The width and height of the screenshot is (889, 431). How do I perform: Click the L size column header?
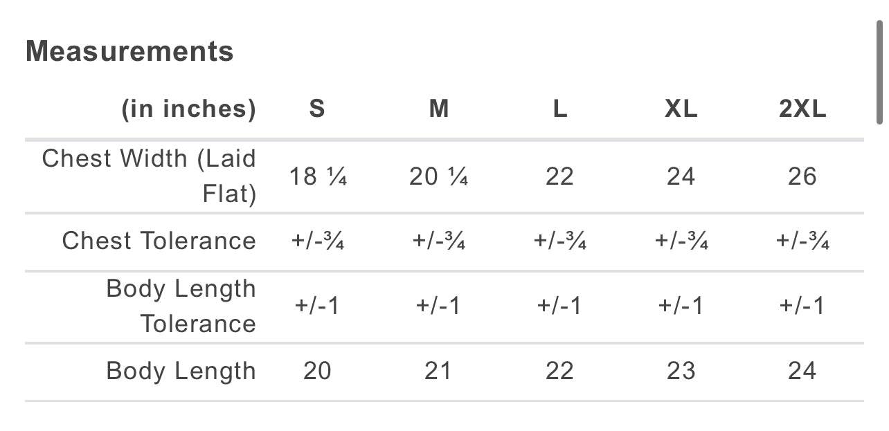coord(559,109)
